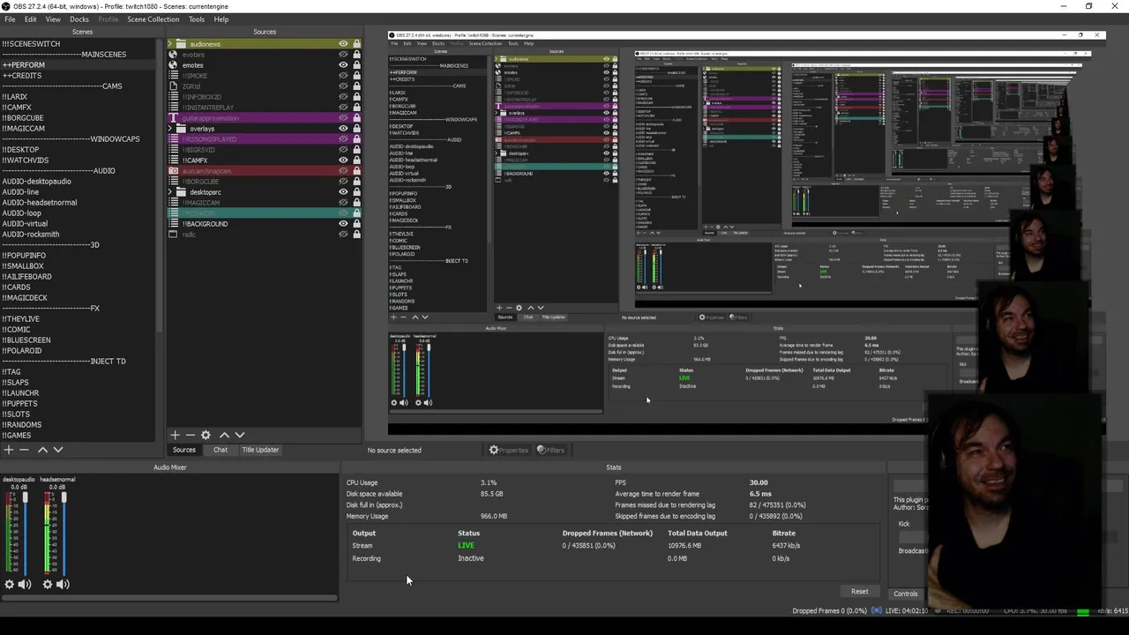Screen dimensions: 1129x635
Task: Open the Edit menu
Action: pos(31,19)
